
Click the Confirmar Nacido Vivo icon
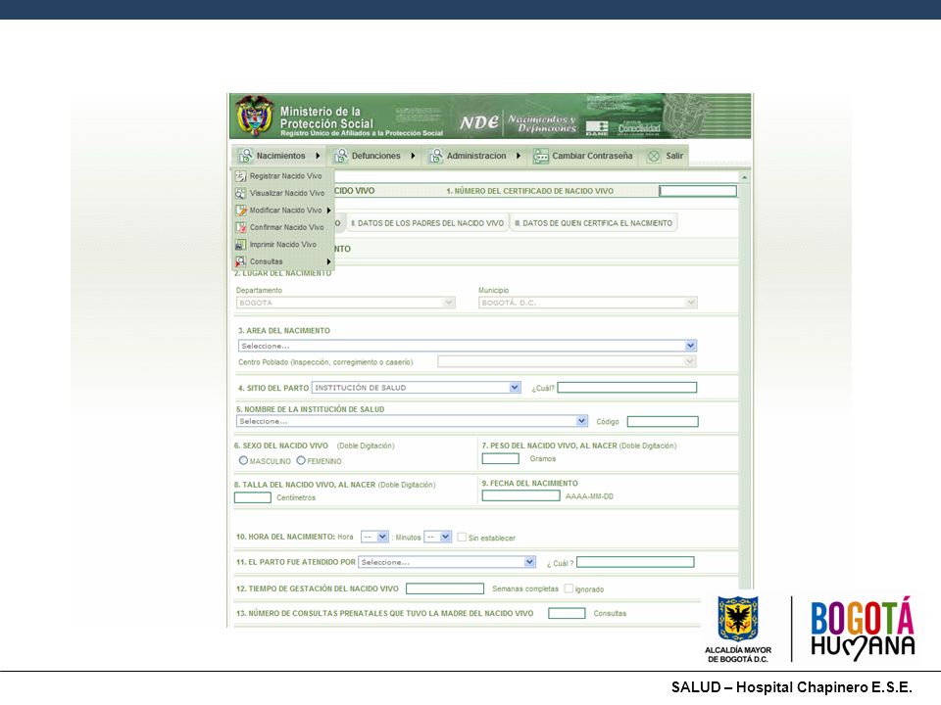click(241, 227)
